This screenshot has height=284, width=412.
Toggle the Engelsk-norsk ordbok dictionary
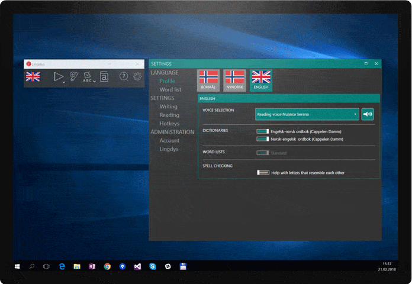(262, 131)
